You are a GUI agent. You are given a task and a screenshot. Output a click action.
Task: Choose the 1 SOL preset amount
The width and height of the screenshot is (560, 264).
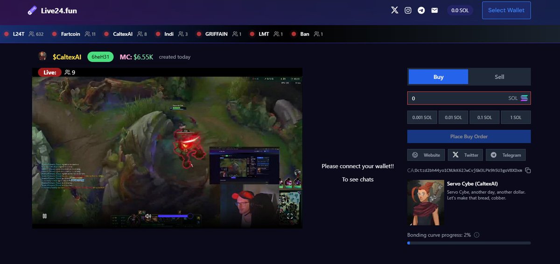(x=516, y=118)
